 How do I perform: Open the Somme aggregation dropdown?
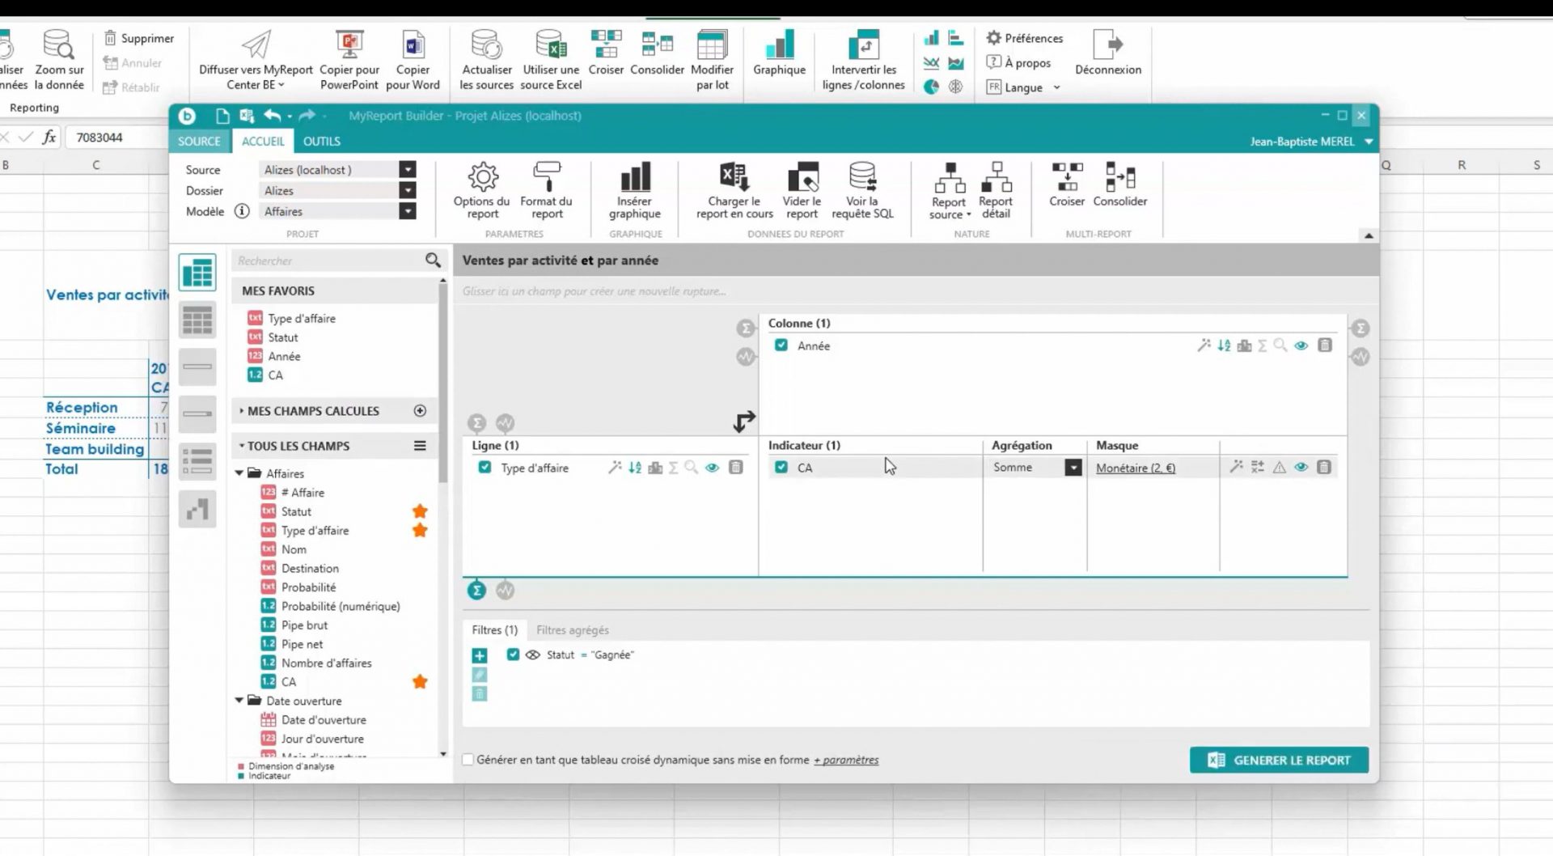(1073, 468)
